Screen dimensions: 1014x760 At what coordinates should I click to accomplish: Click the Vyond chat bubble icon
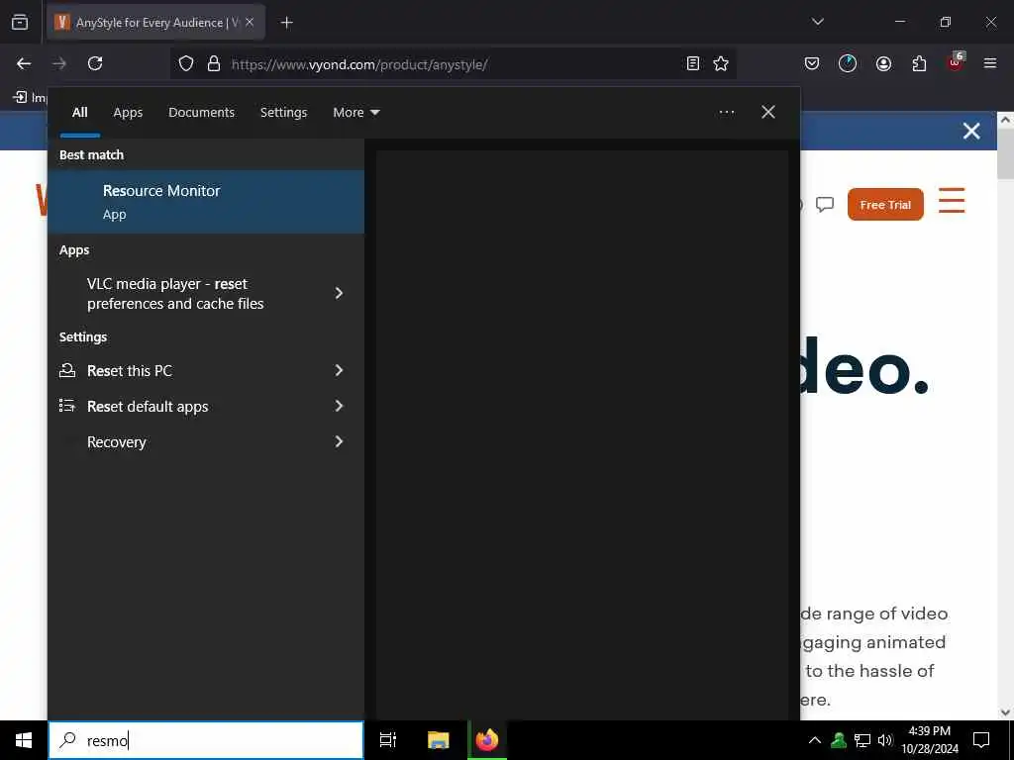pos(825,204)
